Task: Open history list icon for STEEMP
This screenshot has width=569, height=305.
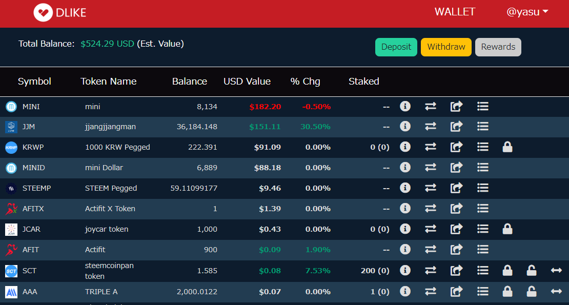Action: 483,188
